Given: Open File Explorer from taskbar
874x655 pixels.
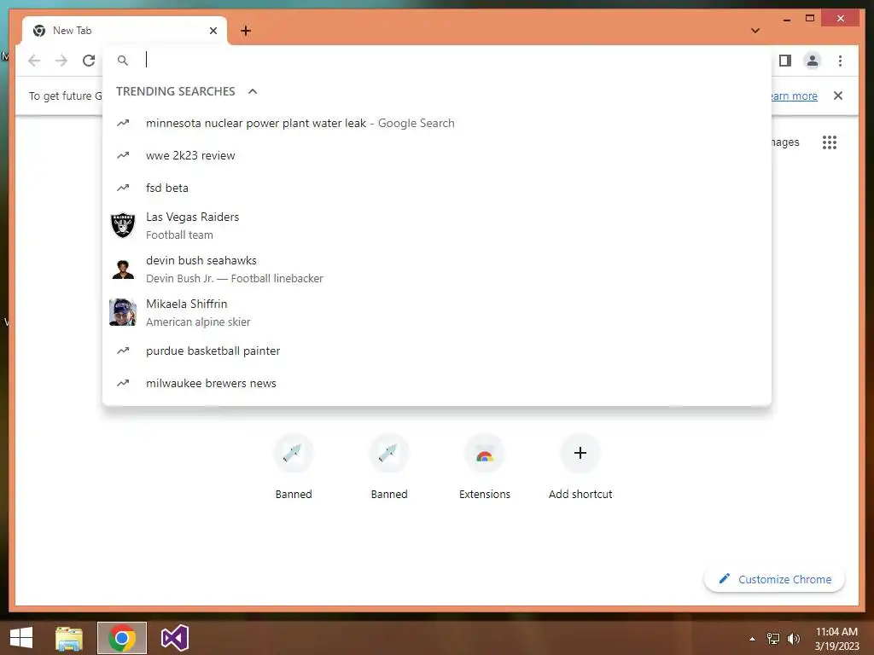Looking at the screenshot, I should [69, 638].
